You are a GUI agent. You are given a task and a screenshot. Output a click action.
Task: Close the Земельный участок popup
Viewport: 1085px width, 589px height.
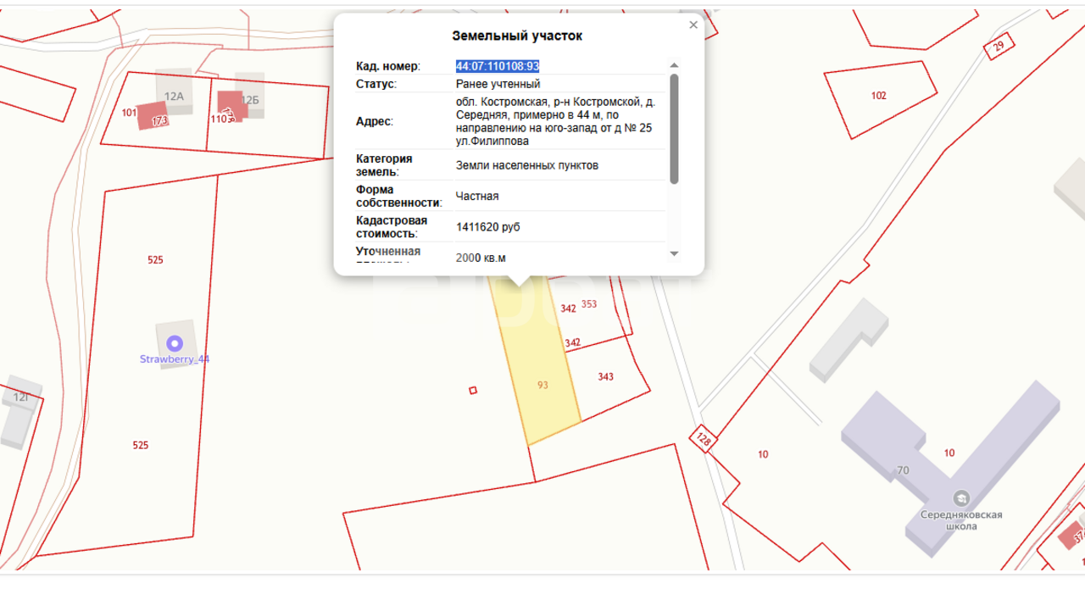point(693,25)
